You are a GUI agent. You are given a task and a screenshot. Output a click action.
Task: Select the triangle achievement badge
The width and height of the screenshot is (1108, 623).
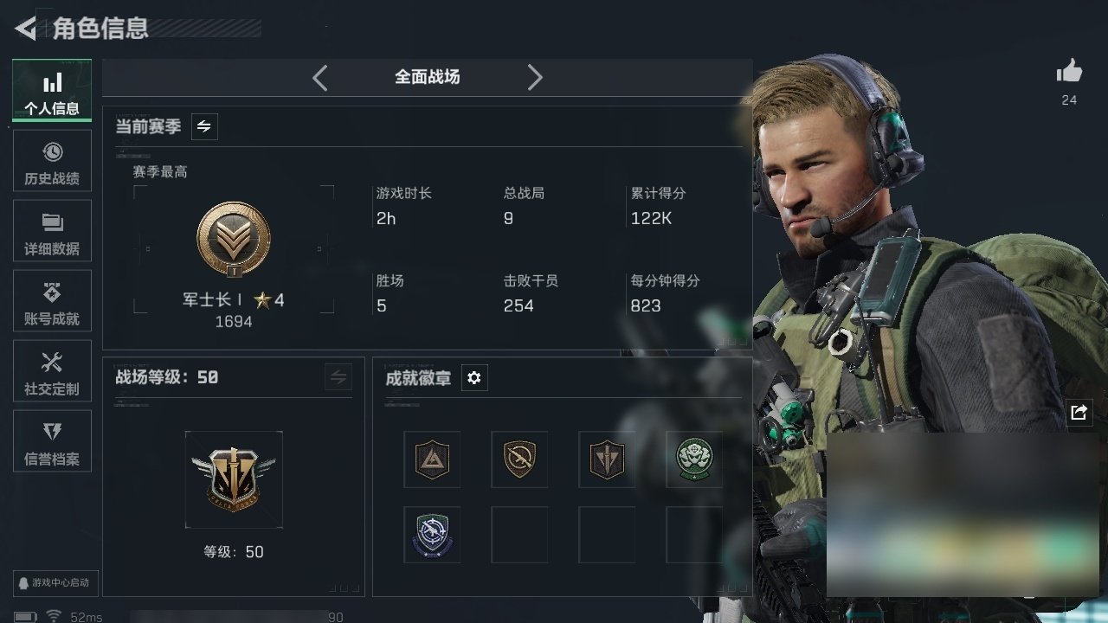pos(432,459)
